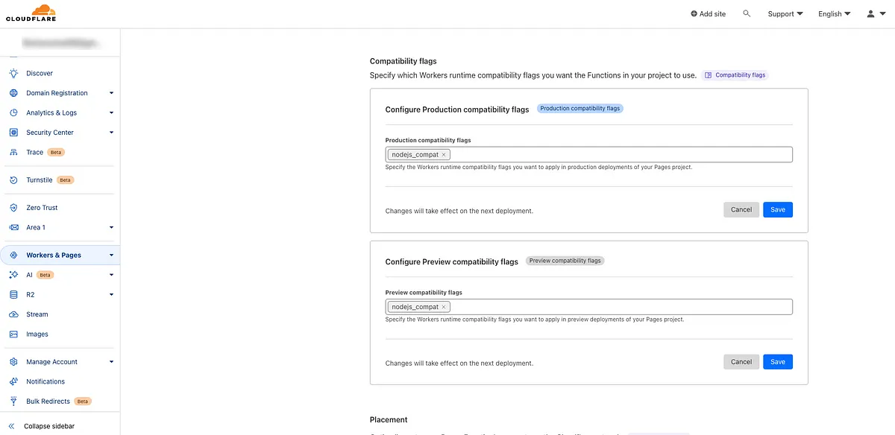The width and height of the screenshot is (895, 435).
Task: Remove nodejs_compat from Production flags
Action: click(444, 155)
